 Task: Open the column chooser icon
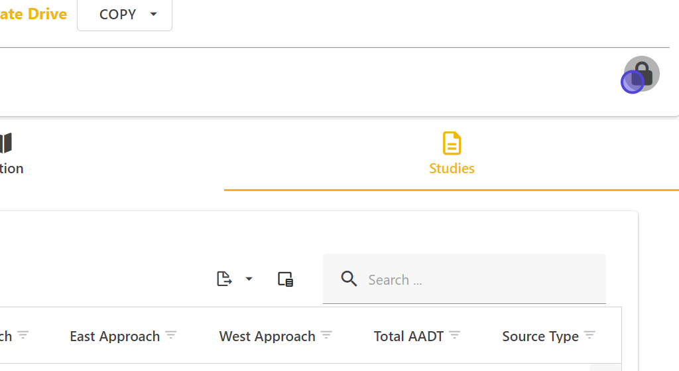point(285,279)
